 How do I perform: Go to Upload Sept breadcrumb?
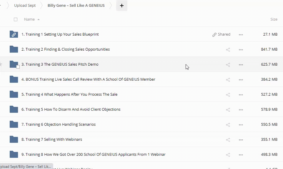(25, 6)
